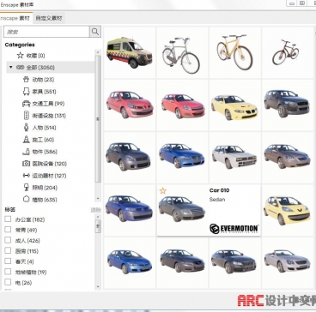Viewport: 316px width, 312px height.
Task: Click the clear tags link
Action: point(95,210)
